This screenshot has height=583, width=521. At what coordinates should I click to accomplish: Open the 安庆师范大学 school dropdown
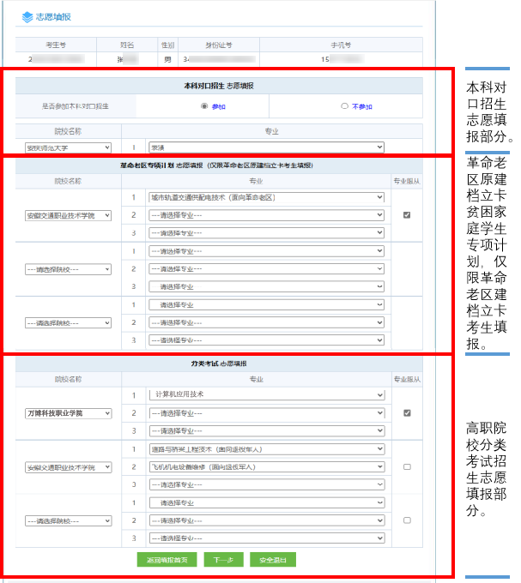[68, 147]
